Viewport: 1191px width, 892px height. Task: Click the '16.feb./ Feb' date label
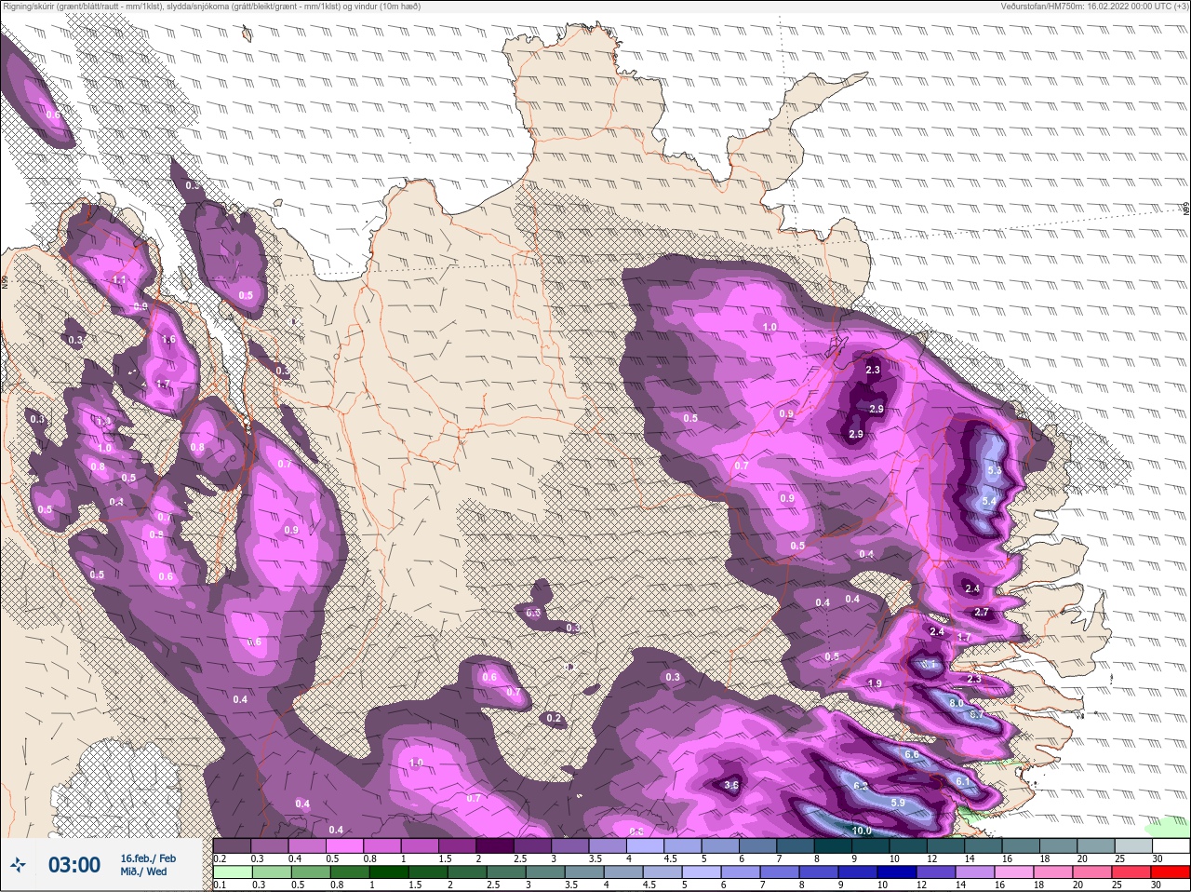coord(148,858)
